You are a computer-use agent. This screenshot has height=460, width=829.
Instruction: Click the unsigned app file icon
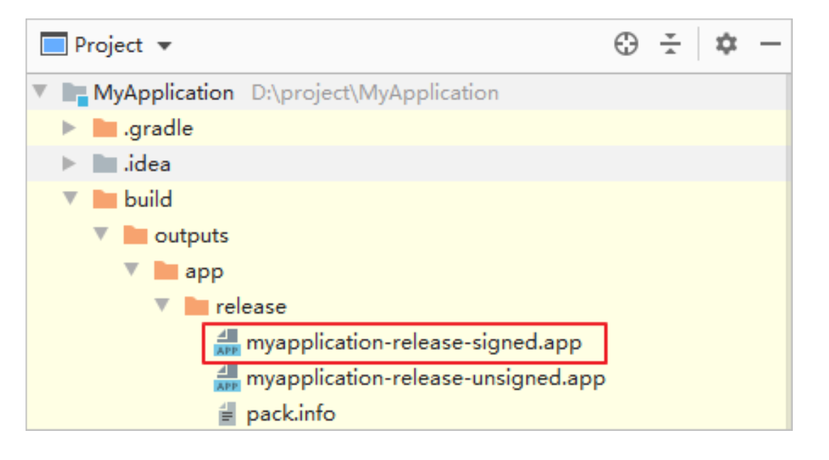coord(227,378)
